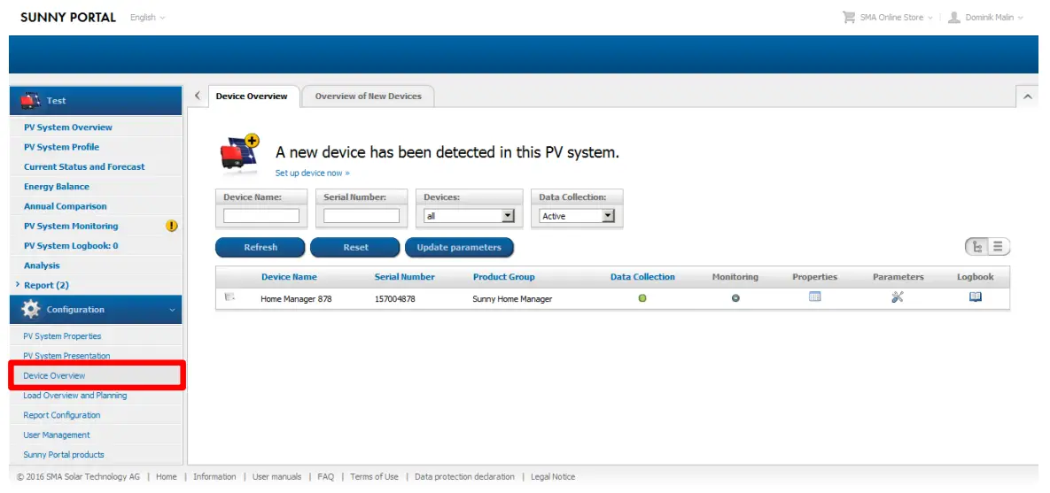Open Analysis menu item
1050x493 pixels.
click(x=43, y=266)
